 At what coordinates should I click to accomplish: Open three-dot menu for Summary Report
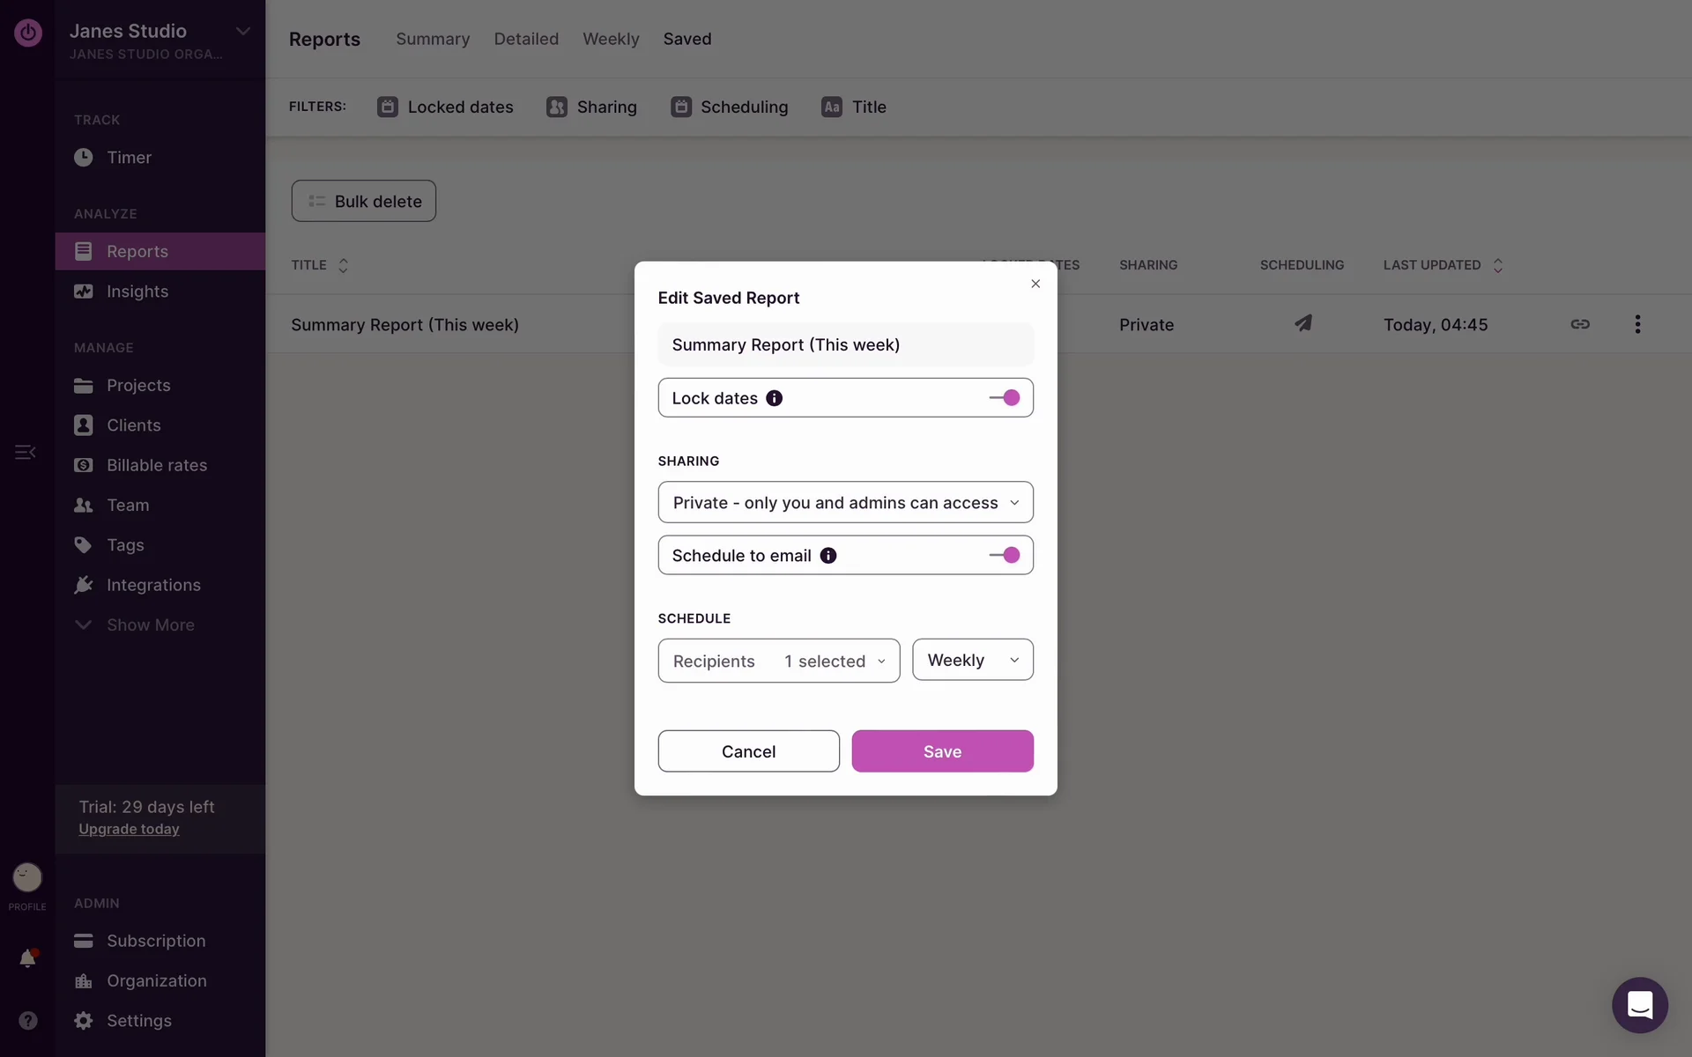pos(1637,324)
